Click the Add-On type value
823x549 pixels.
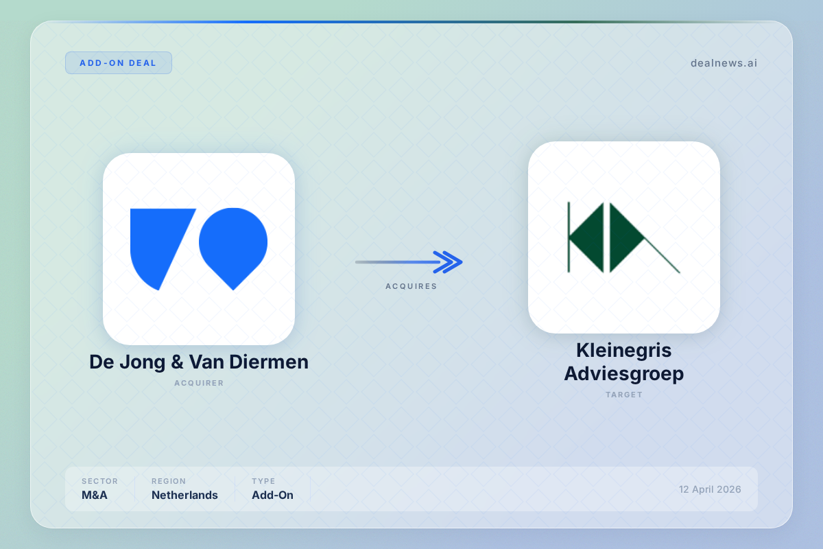(272, 495)
